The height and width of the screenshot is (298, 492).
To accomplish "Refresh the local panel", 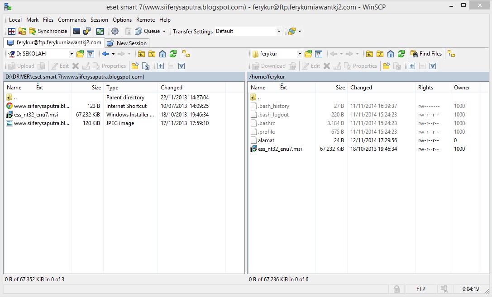I will [x=173, y=54].
